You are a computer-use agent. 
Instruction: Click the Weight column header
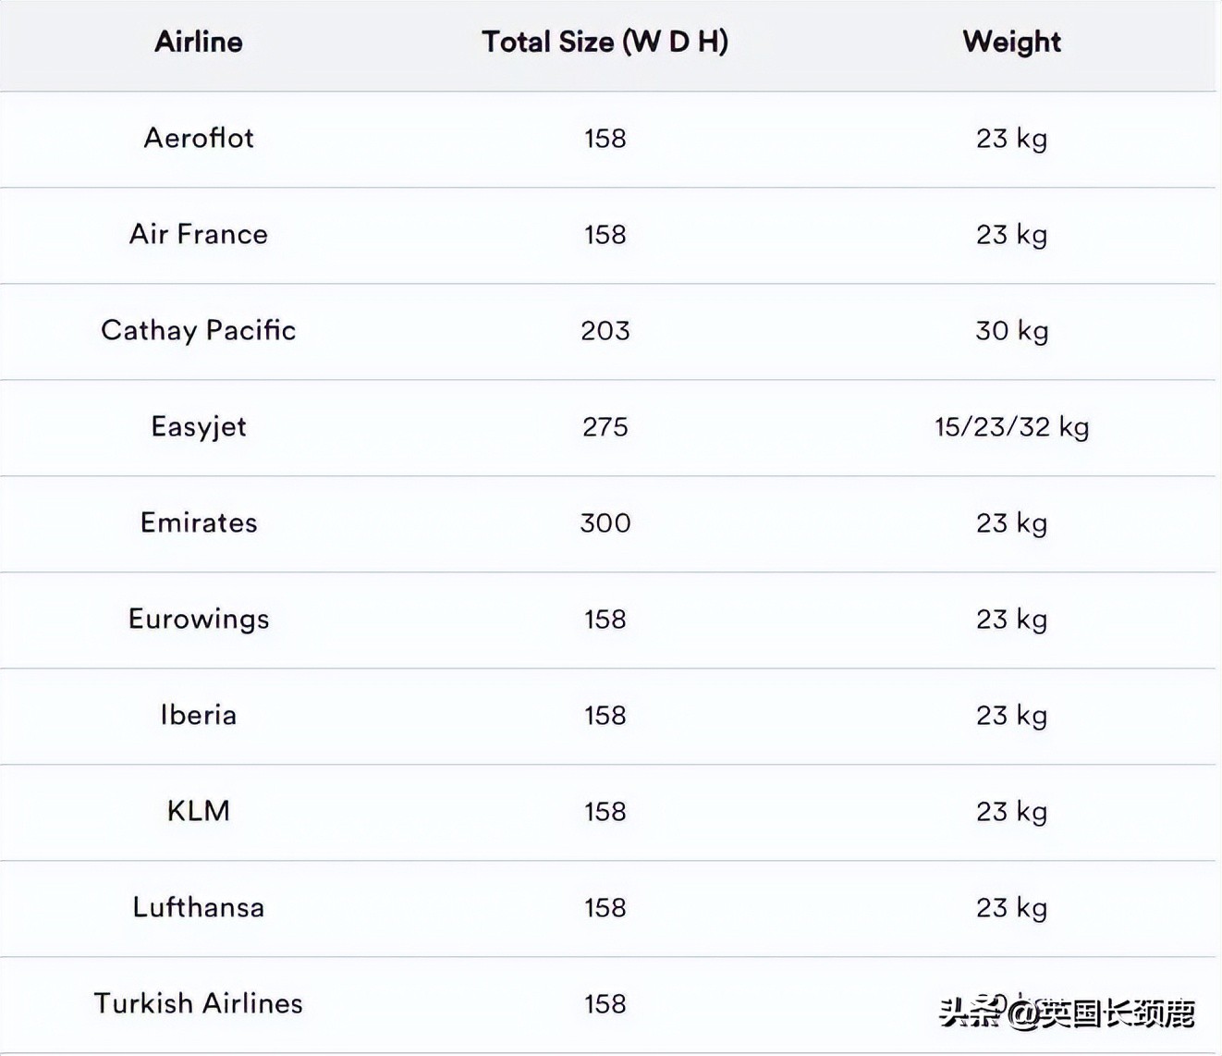click(1011, 42)
